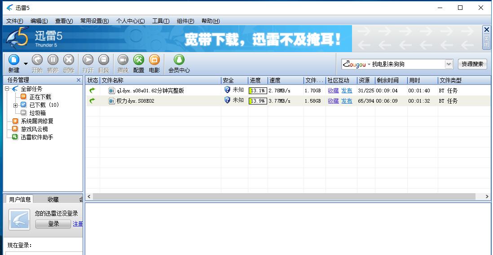Expand the 已下载 (10) tree node
This screenshot has height=255, width=493.
15,105
